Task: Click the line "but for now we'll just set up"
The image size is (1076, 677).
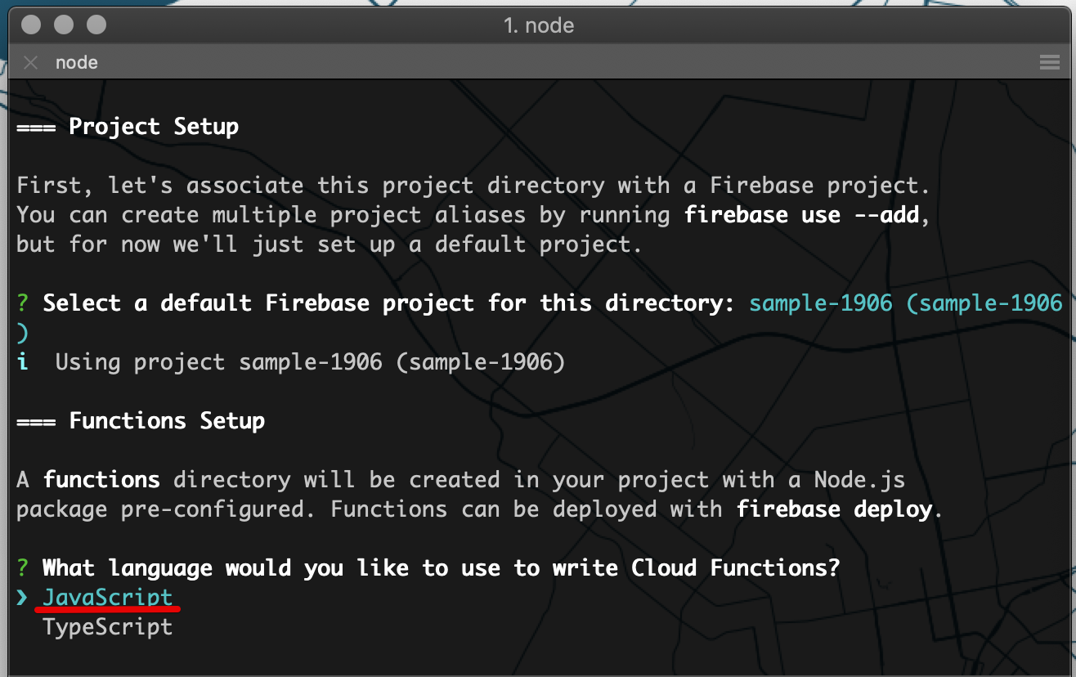Action: (330, 244)
